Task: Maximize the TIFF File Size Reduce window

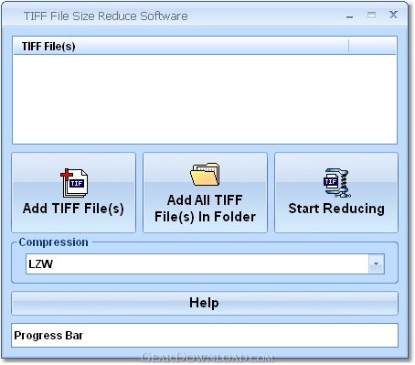Action: (371, 16)
